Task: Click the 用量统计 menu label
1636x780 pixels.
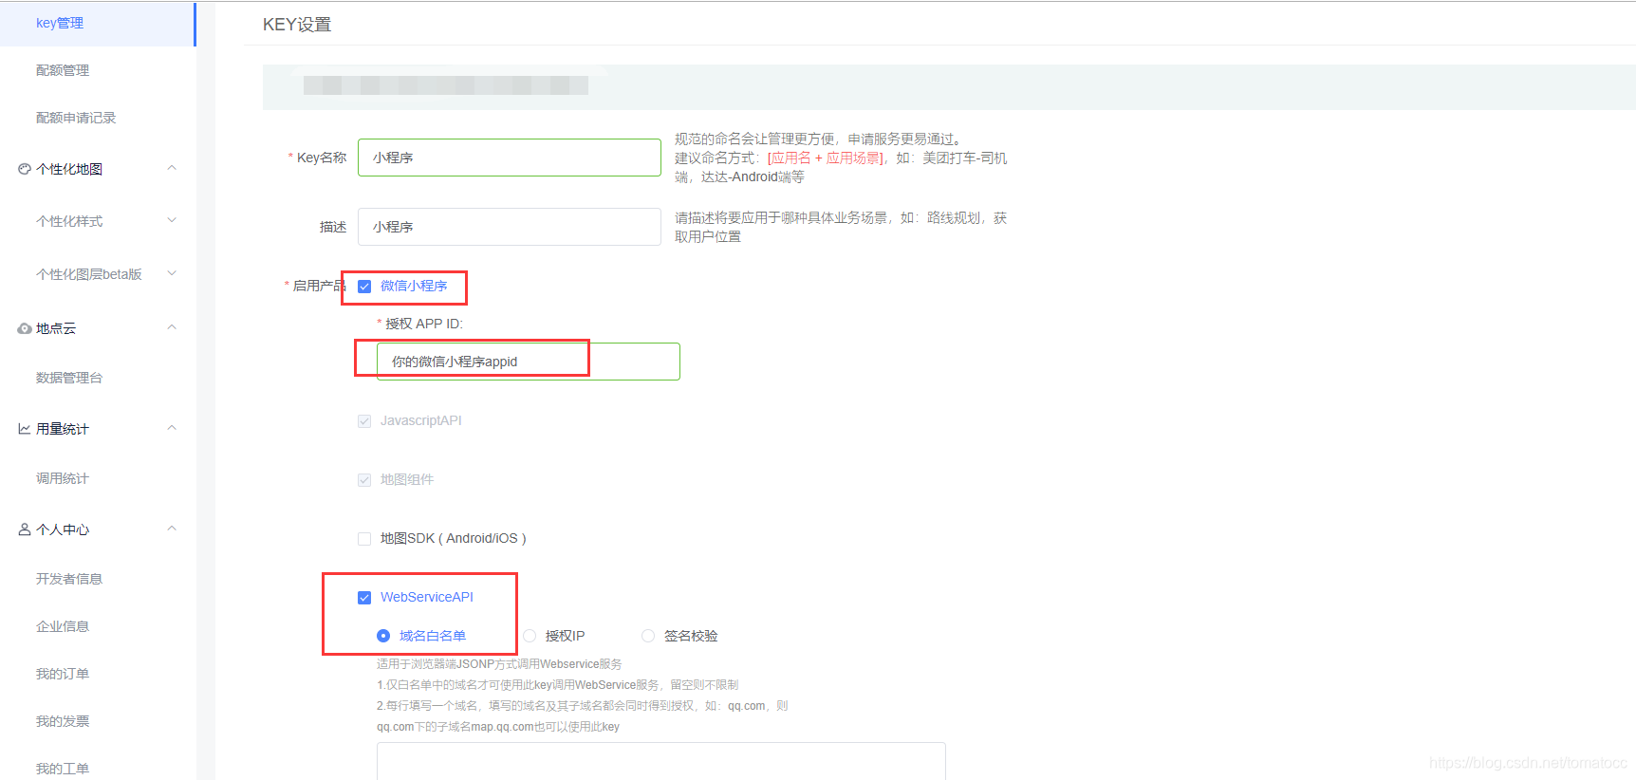Action: (63, 429)
